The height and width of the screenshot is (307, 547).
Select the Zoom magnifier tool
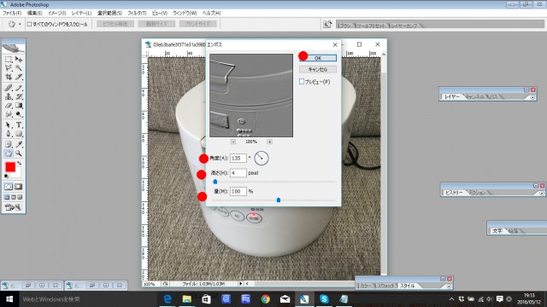[x=19, y=153]
